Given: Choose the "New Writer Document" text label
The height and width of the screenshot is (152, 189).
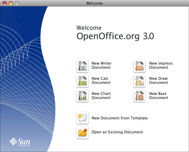Looking at the screenshot, I should (101, 66).
